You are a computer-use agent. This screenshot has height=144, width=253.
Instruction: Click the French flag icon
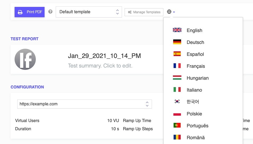click(177, 66)
